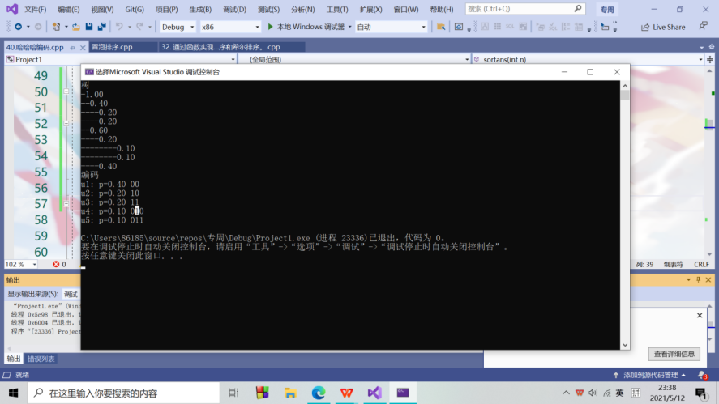The height and width of the screenshot is (404, 719).
Task: Undo the last edit via toolbar arrow
Action: (x=119, y=27)
